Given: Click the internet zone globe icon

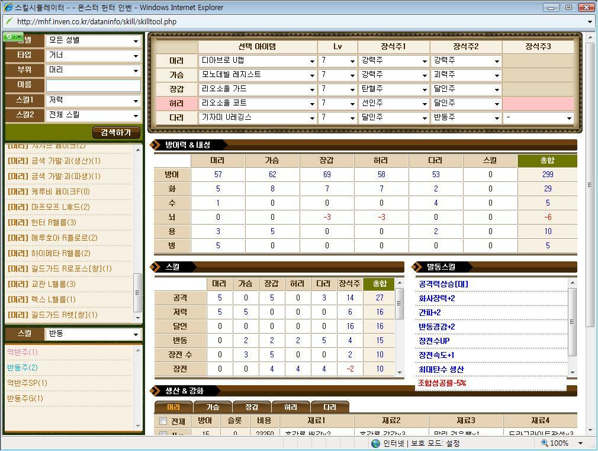Looking at the screenshot, I should [375, 443].
